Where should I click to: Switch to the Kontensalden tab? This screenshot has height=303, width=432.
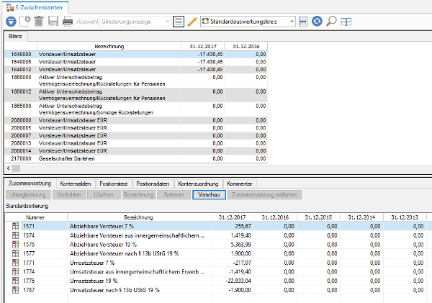pyautogui.click(x=75, y=184)
